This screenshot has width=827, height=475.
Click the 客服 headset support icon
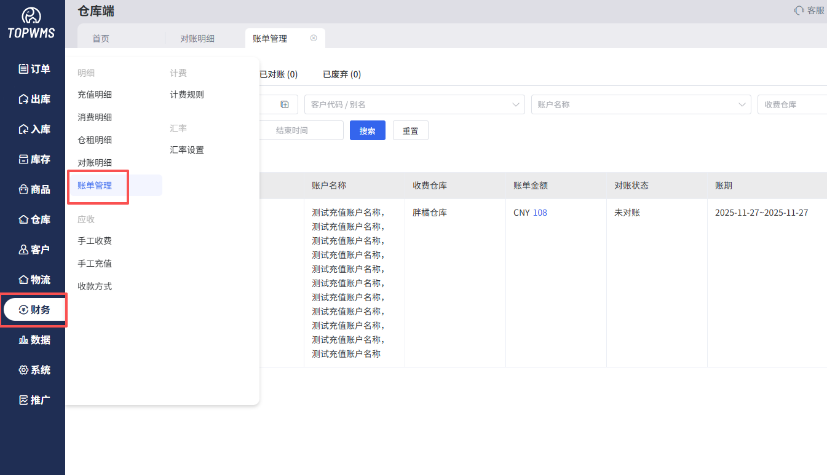(x=799, y=10)
